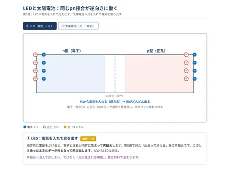
Task: Click the bottom hole (+) inside p型 region's right side
Action: point(186,79)
